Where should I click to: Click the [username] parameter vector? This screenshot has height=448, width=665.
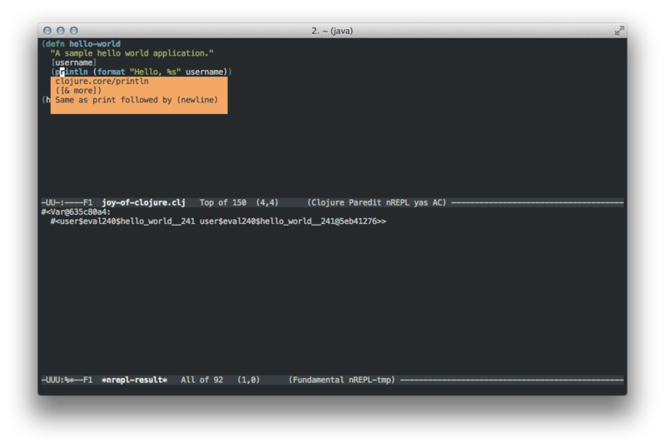tap(73, 62)
